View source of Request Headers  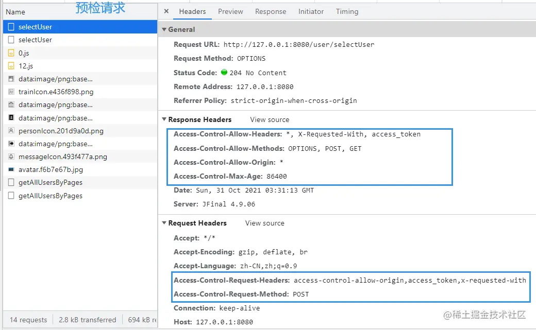(x=264, y=223)
